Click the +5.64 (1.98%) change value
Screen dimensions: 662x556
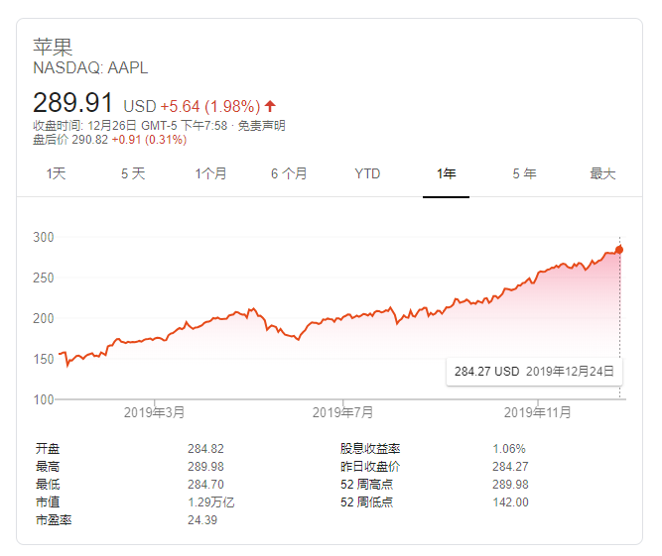tap(210, 106)
